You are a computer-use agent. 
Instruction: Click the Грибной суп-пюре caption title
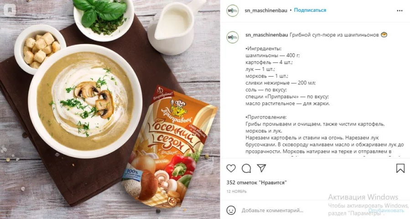334,35
